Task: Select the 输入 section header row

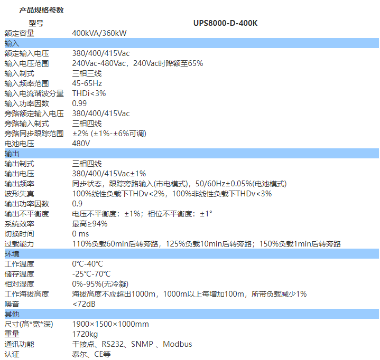Action: pyautogui.click(x=189, y=43)
